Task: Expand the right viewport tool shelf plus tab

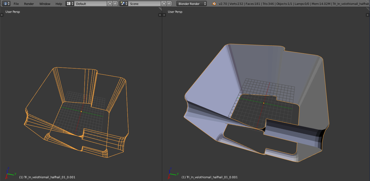Action: [x=164, y=15]
